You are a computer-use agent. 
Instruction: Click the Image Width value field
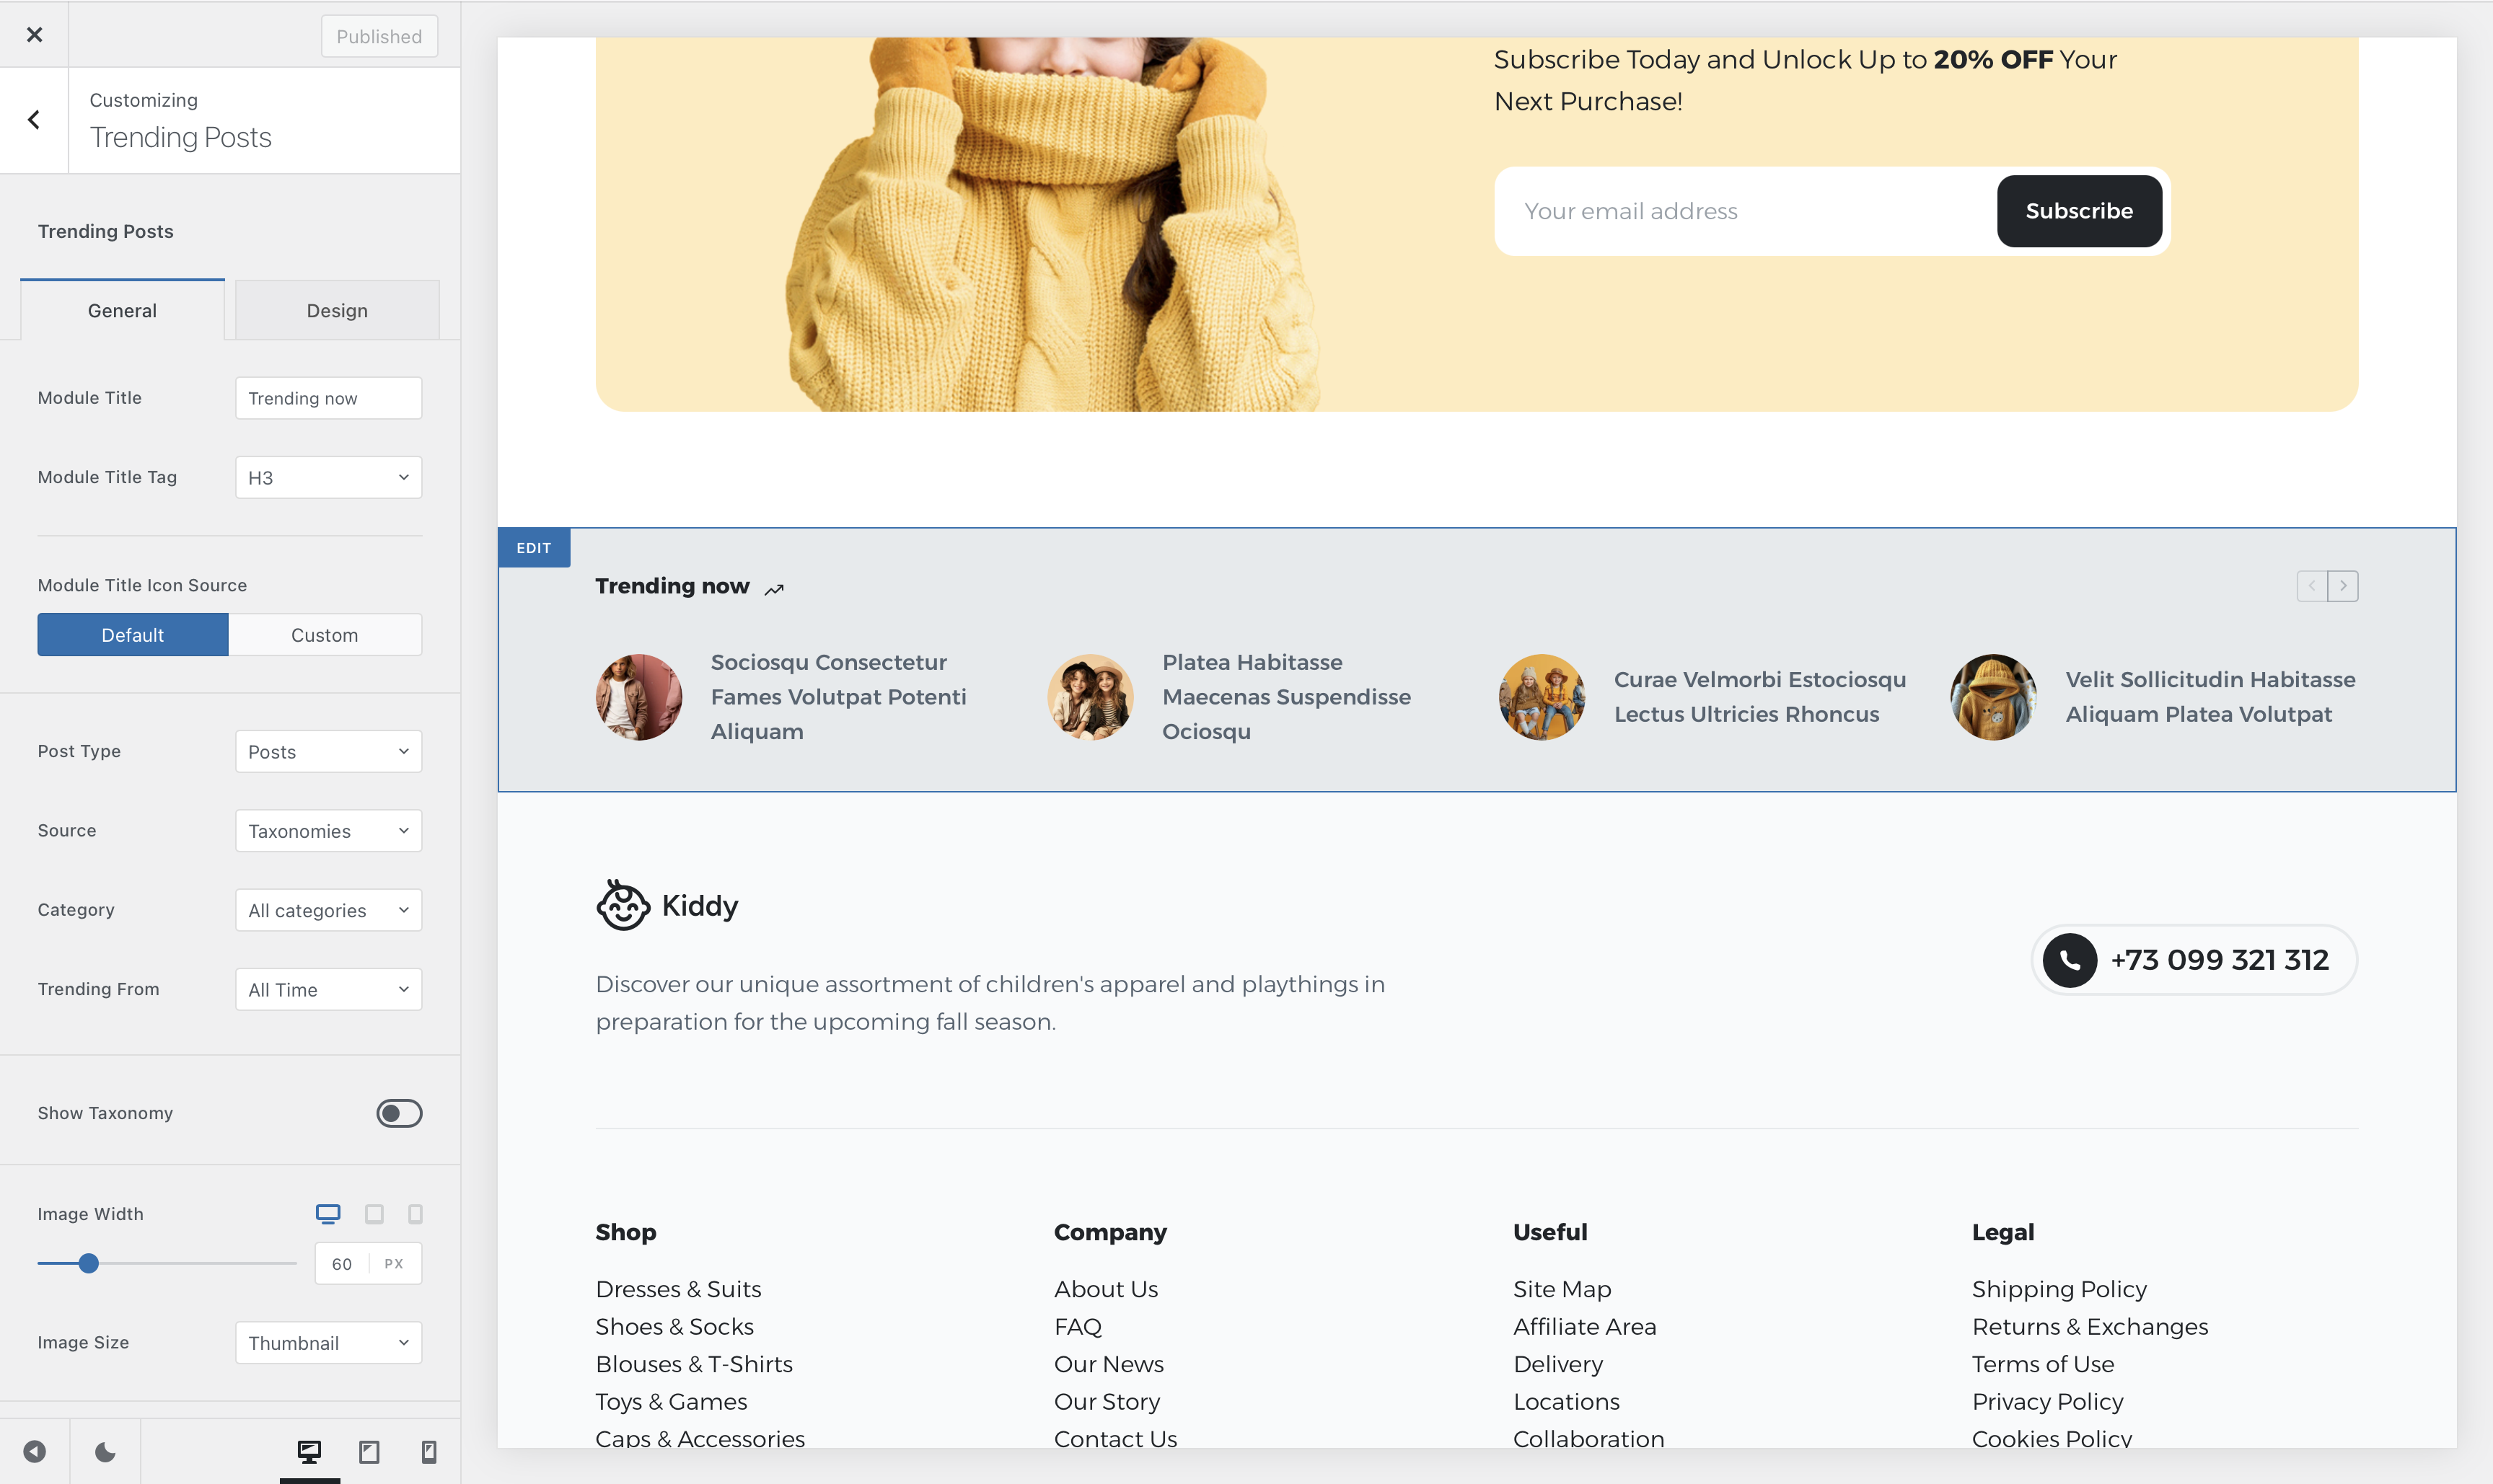coord(342,1264)
